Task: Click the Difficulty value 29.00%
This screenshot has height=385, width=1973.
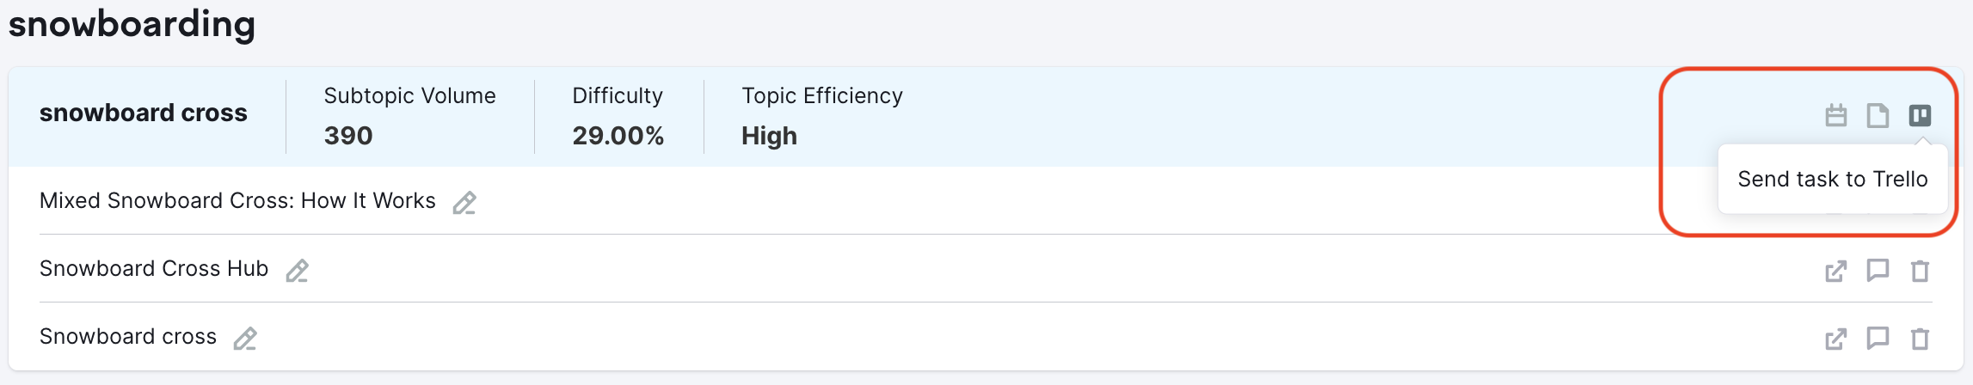Action: 618,136
